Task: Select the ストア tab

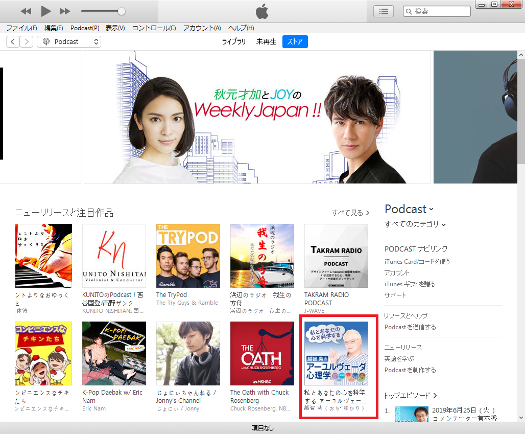Action: [295, 41]
